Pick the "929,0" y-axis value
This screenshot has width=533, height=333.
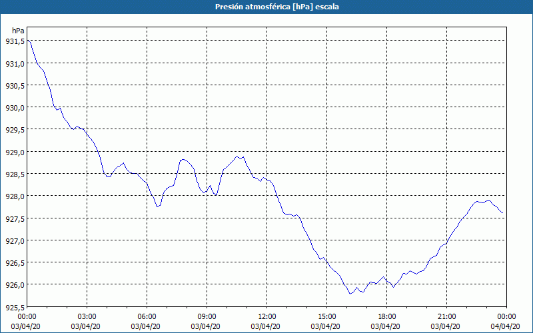15,152
